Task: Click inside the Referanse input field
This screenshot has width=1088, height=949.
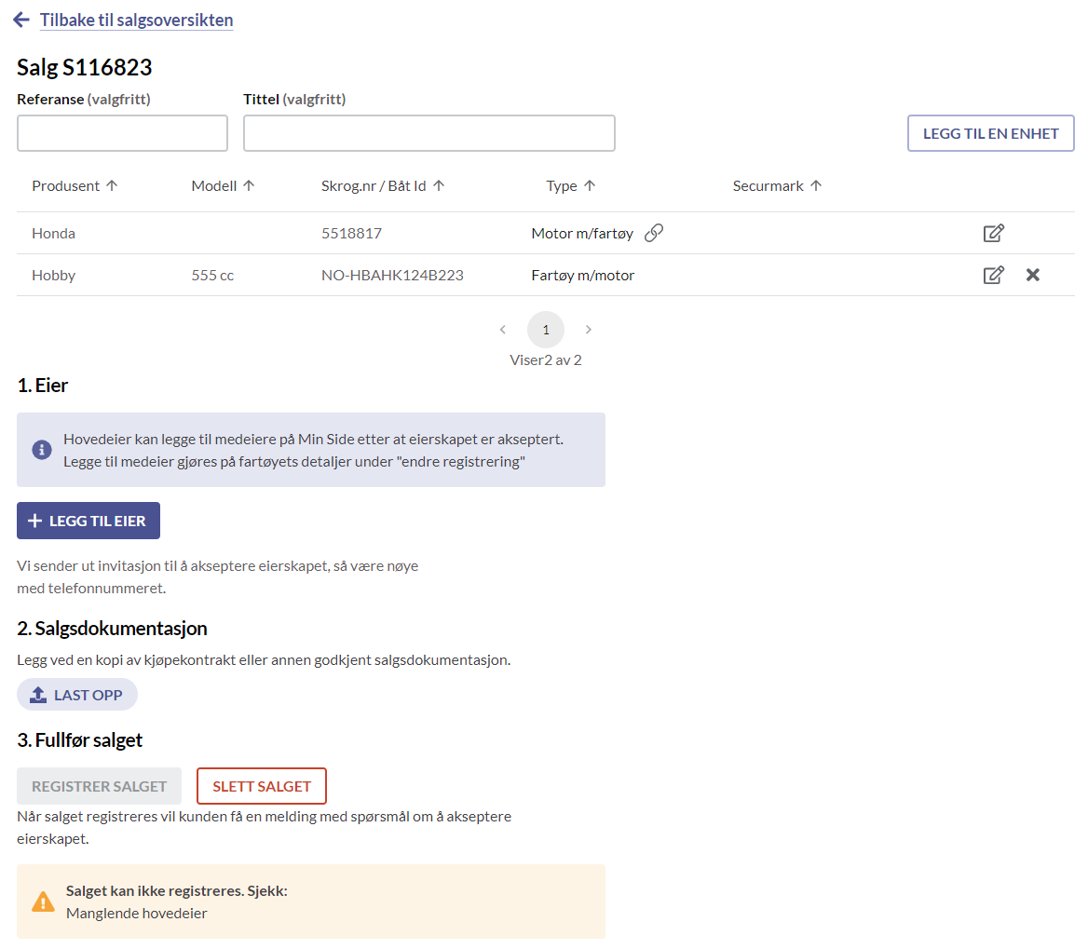Action: click(x=121, y=132)
